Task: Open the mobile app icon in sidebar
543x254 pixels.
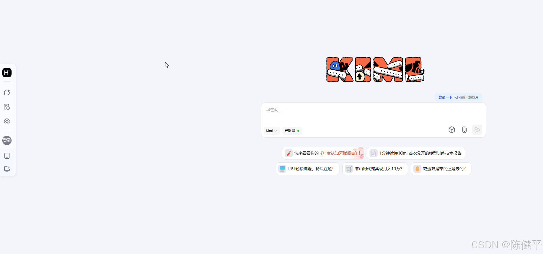Action: click(7, 156)
